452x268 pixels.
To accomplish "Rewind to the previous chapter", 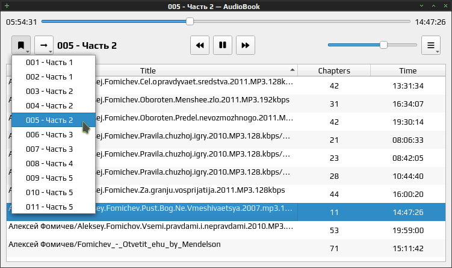I will tap(200, 45).
